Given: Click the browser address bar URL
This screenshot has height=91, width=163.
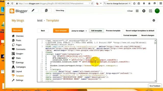Looking at the screenshot, I should pos(51,4).
